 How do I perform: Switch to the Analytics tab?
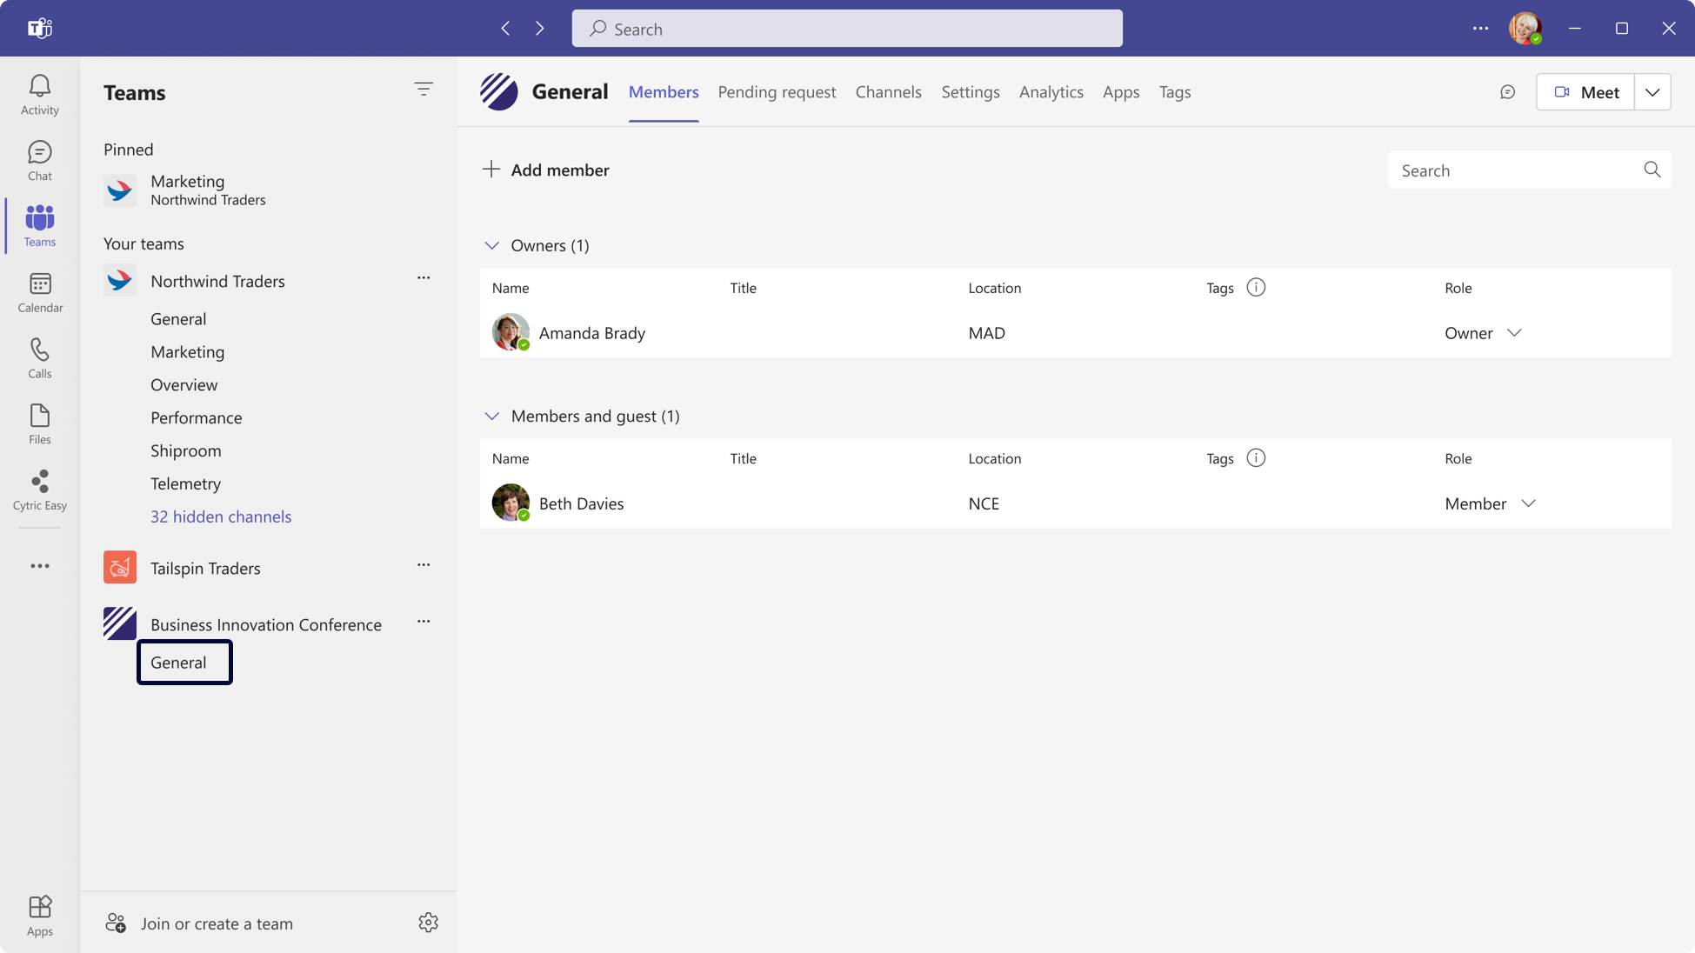(x=1051, y=92)
